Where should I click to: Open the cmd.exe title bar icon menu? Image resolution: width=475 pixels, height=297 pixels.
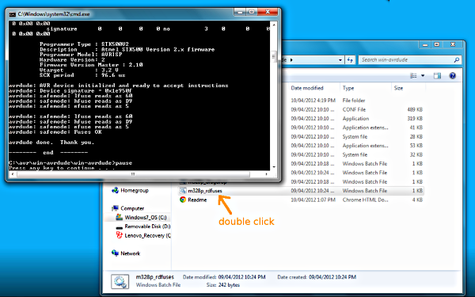12,14
